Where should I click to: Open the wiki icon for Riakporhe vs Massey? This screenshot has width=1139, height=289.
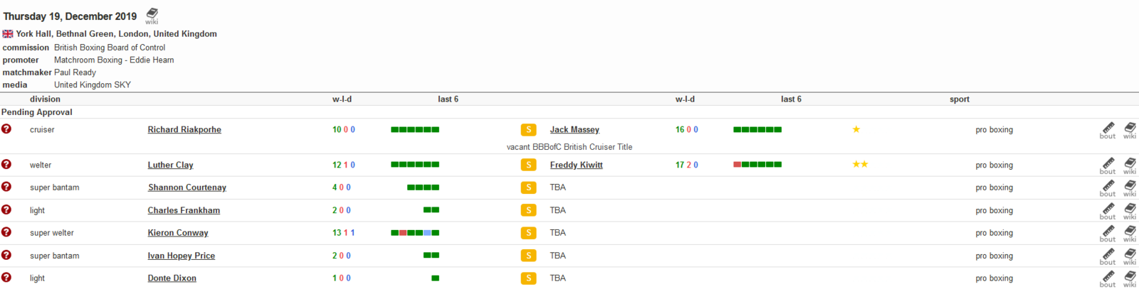tap(1130, 130)
